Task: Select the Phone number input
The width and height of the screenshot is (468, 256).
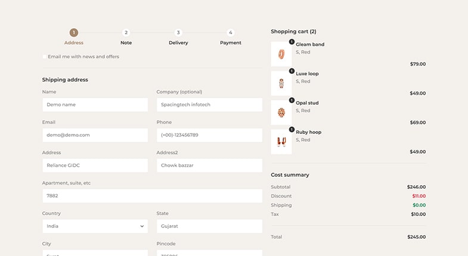Action: point(209,135)
